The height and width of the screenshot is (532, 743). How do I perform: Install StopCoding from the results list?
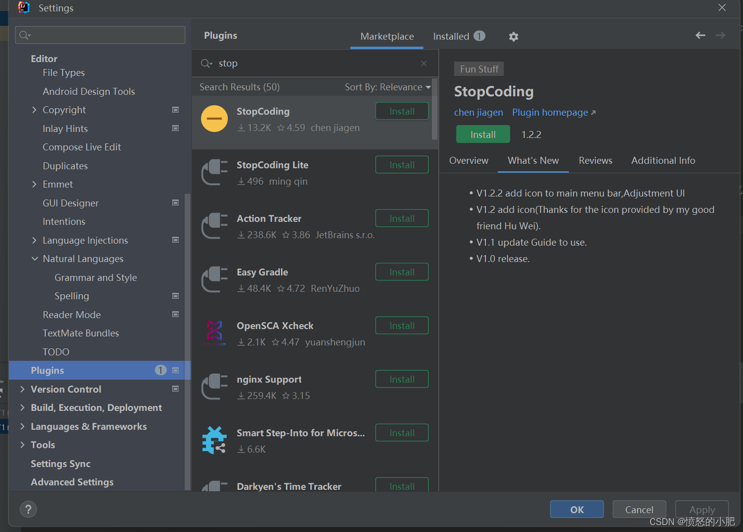point(402,111)
